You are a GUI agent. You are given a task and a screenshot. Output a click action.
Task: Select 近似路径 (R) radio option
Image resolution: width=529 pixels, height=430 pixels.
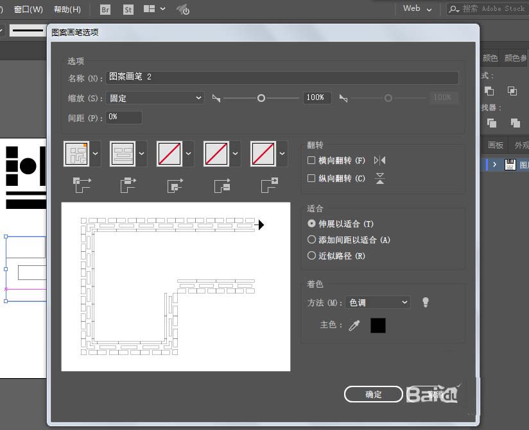click(x=311, y=256)
